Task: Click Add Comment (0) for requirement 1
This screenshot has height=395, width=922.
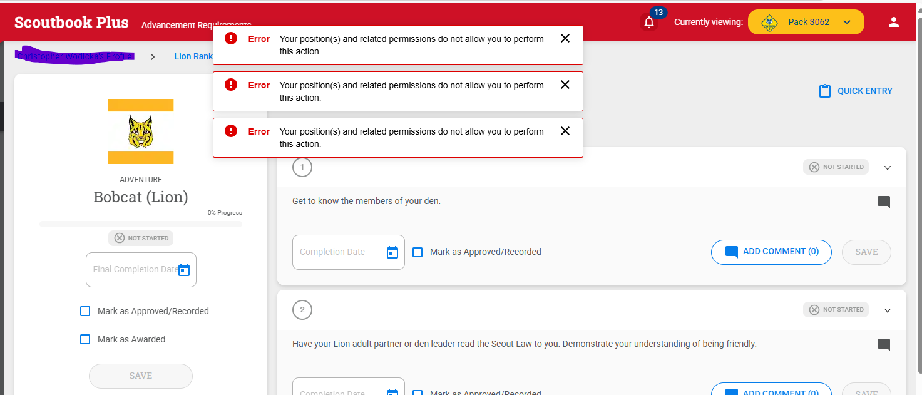Action: point(771,252)
